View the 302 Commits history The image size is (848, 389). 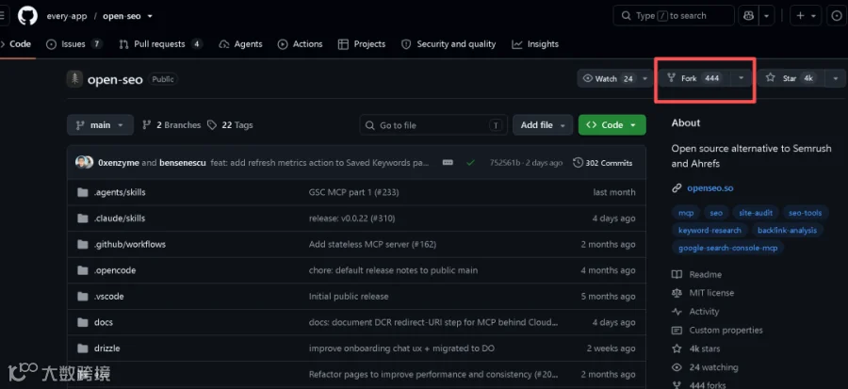pyautogui.click(x=602, y=163)
